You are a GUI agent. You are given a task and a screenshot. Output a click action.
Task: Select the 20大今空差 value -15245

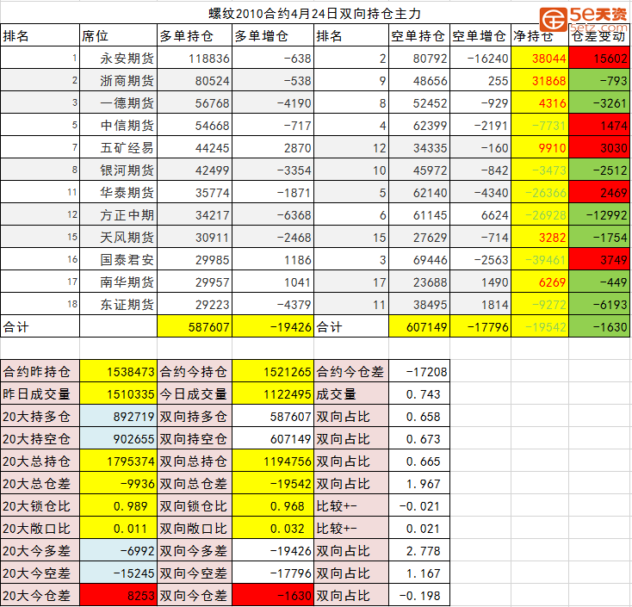coord(118,573)
